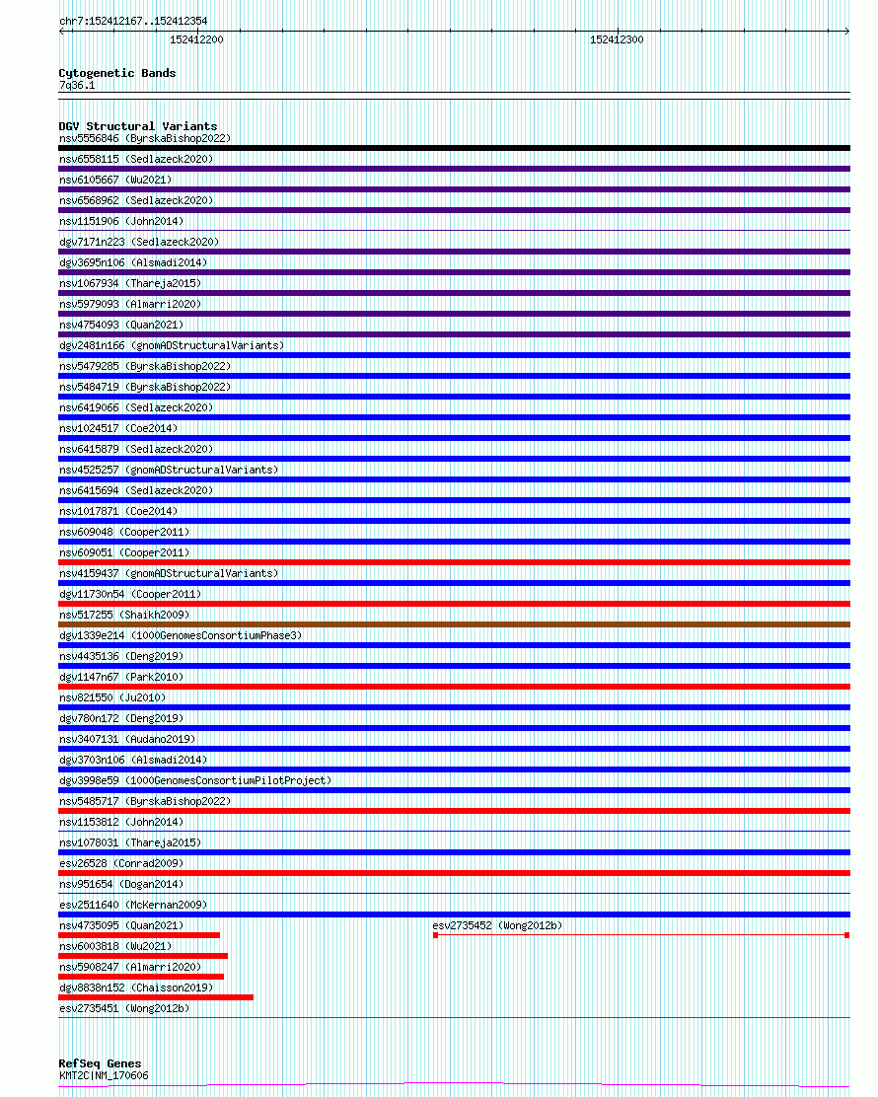This screenshot has width=878, height=1097.
Task: Click the 7q36.1 cytogenetic band label
Action: 77,86
